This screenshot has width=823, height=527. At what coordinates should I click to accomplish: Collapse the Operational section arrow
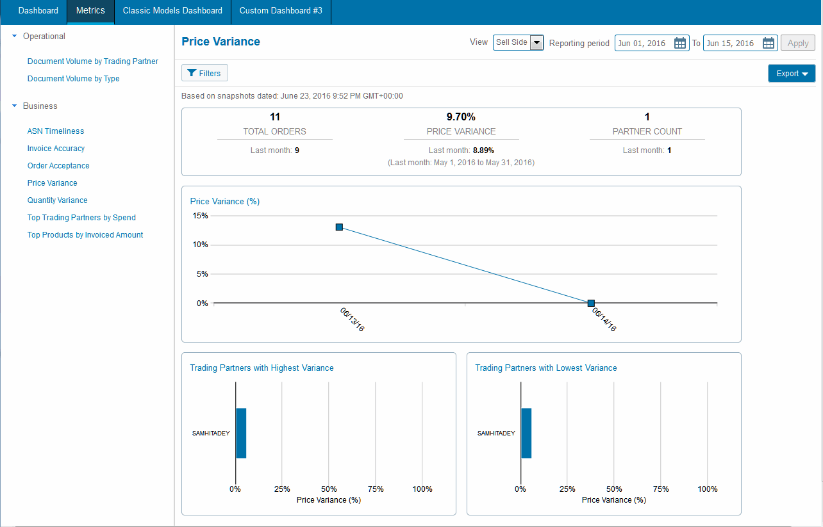coord(15,36)
